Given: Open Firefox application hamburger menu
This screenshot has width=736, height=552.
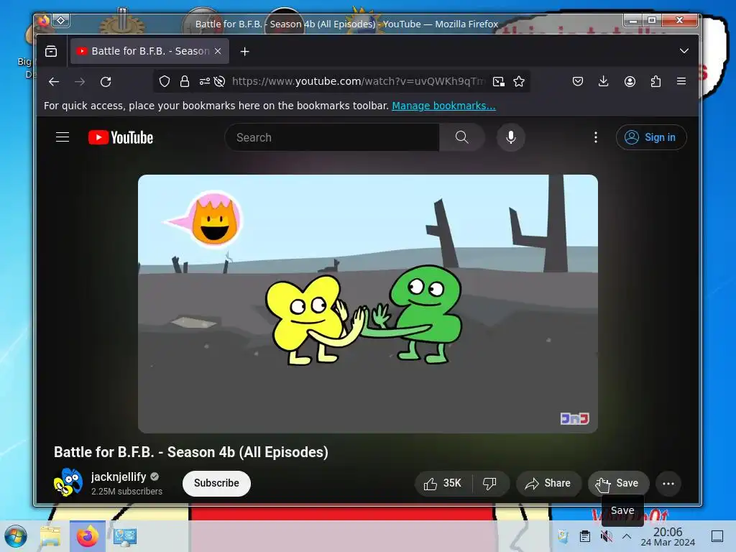Looking at the screenshot, I should click(x=681, y=81).
